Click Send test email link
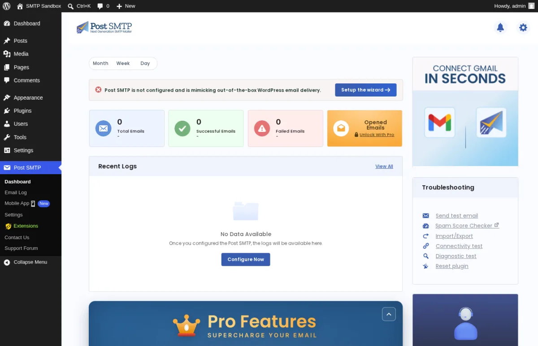Viewport: 538px width, 346px height. pos(457,216)
